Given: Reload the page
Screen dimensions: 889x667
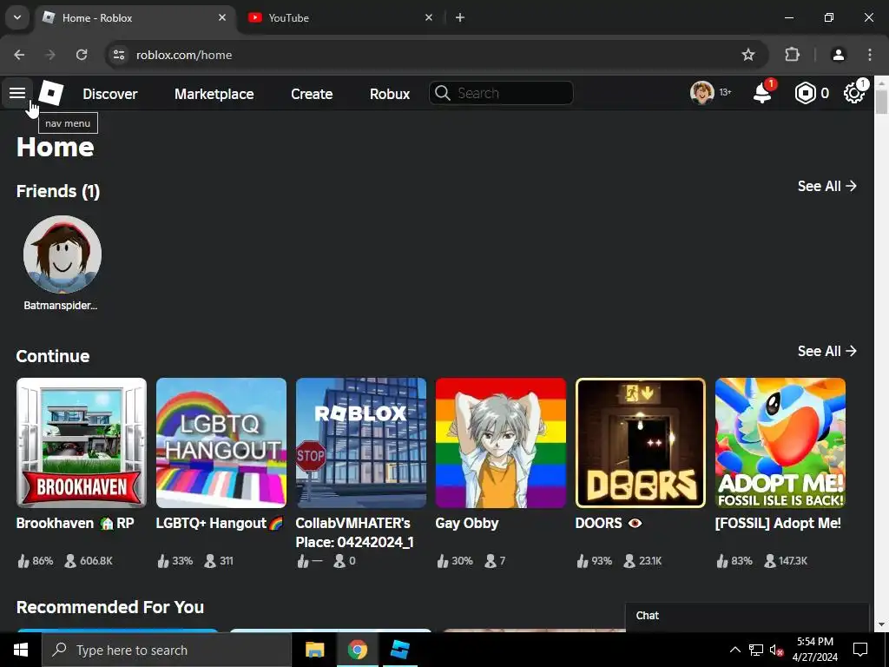Looking at the screenshot, I should tap(82, 55).
